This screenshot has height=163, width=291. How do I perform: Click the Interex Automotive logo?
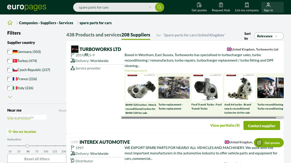click(x=75, y=142)
